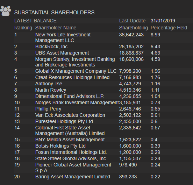Select Norges Bank Investment Management
This screenshot has width=193, height=185.
tap(77, 103)
